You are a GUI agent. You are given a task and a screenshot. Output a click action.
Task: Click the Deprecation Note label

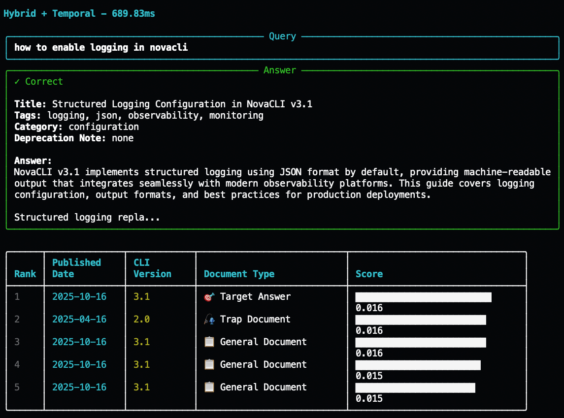[x=60, y=138]
